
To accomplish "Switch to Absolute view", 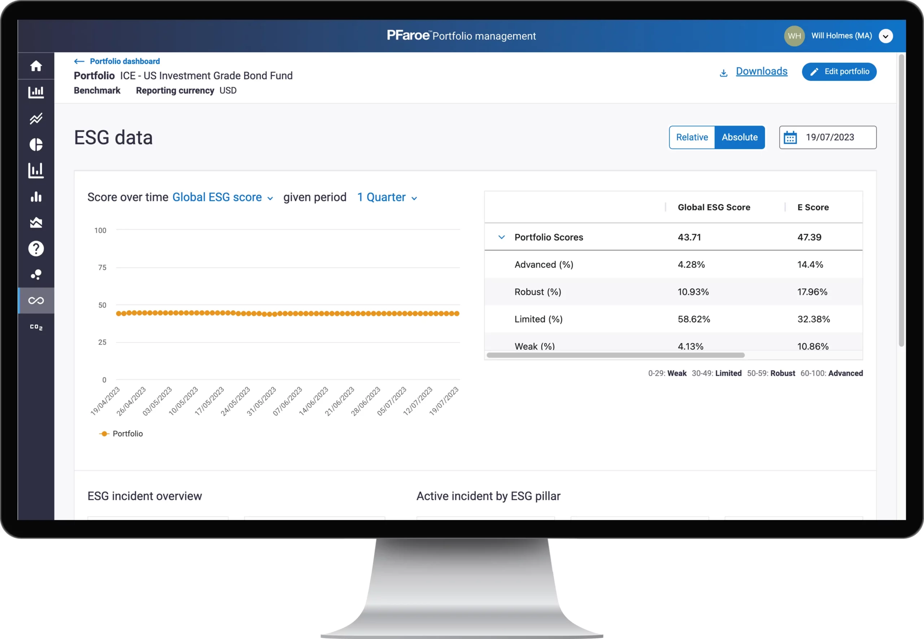I will (x=739, y=137).
